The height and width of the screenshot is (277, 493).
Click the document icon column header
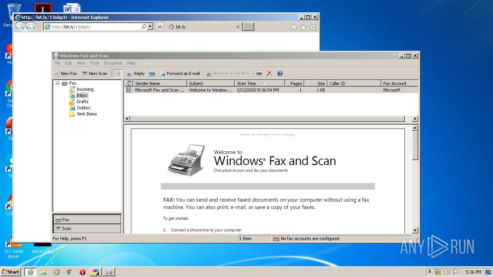tap(129, 83)
